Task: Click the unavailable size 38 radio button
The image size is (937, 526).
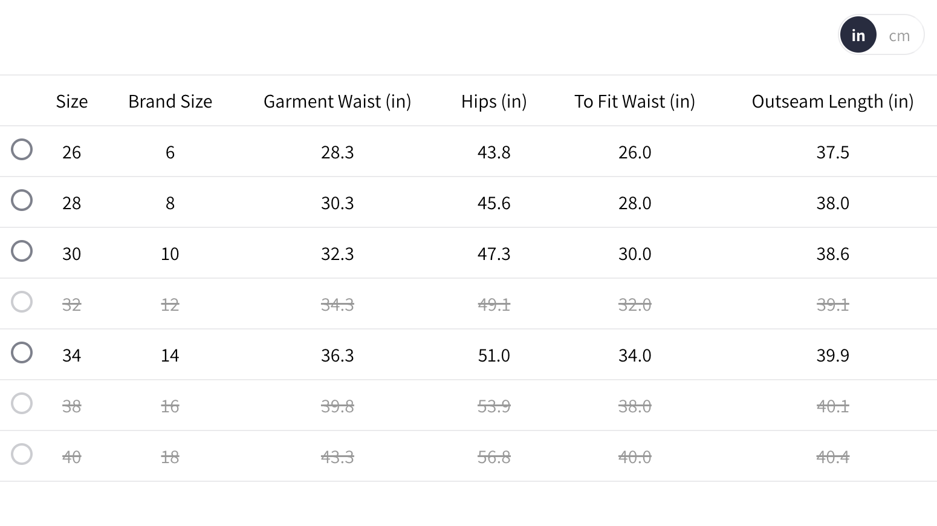Action: coord(22,403)
